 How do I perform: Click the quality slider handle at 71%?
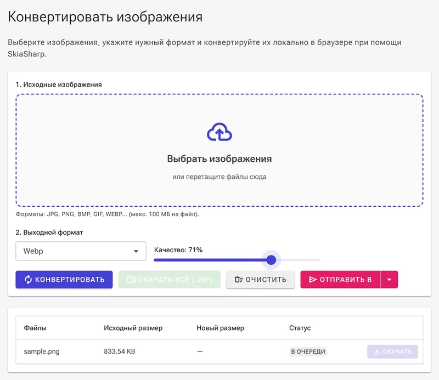coord(271,260)
